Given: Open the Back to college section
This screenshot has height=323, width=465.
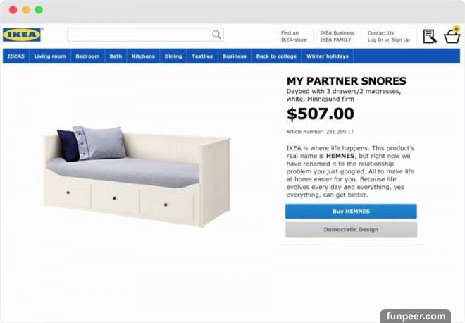Looking at the screenshot, I should coord(276,56).
